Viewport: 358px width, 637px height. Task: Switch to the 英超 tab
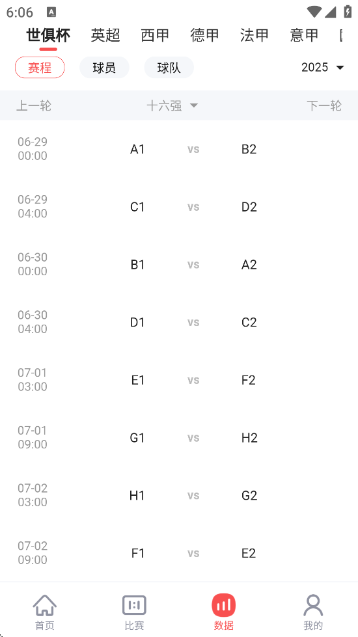pyautogui.click(x=105, y=35)
